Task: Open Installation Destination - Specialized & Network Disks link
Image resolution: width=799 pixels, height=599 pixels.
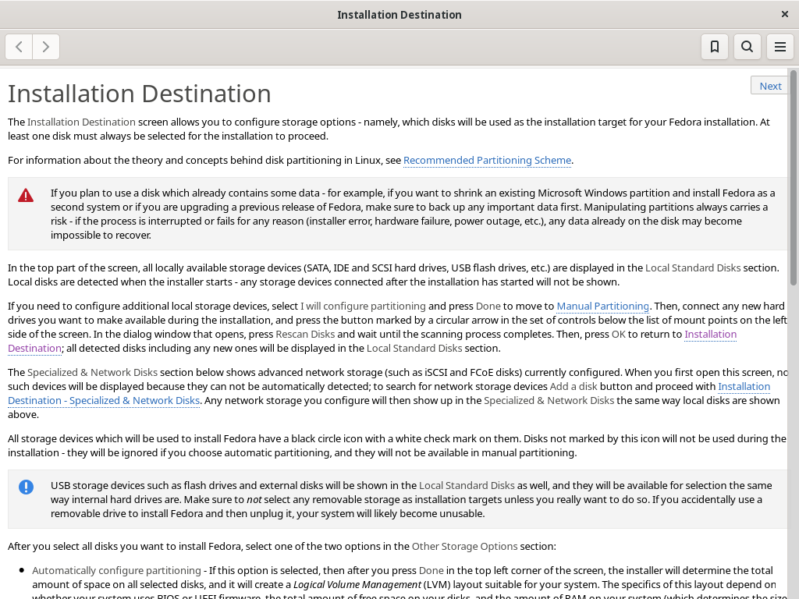Action: point(104,400)
